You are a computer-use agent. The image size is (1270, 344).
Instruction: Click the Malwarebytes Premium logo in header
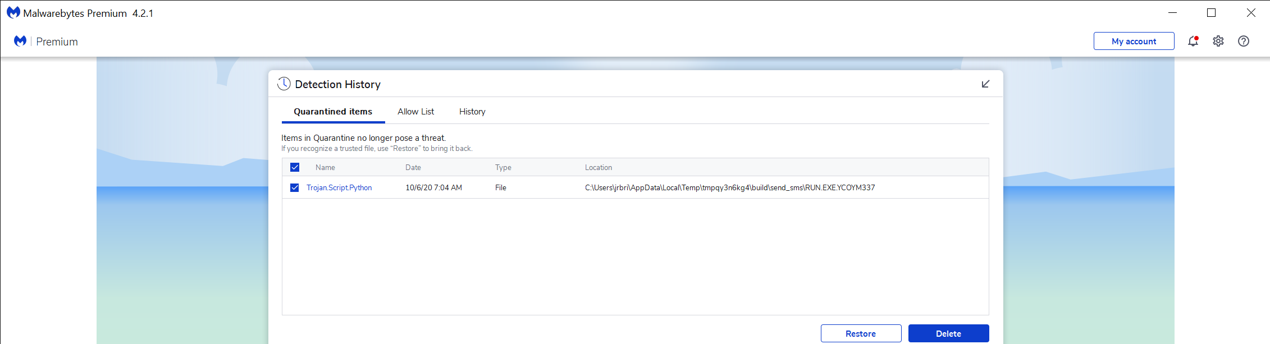pyautogui.click(x=20, y=41)
